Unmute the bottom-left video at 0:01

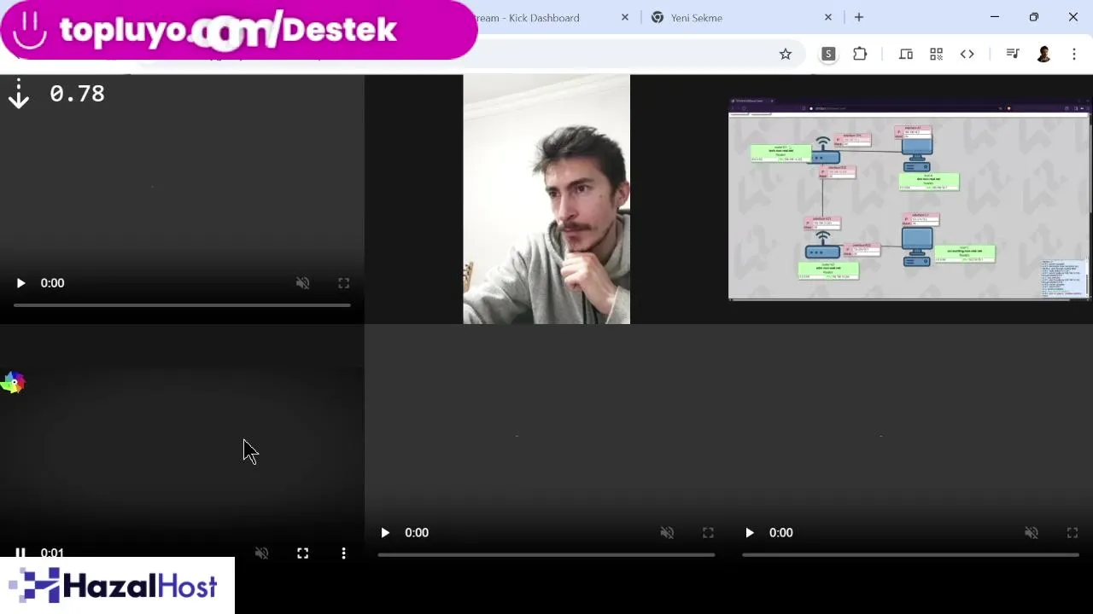(261, 553)
